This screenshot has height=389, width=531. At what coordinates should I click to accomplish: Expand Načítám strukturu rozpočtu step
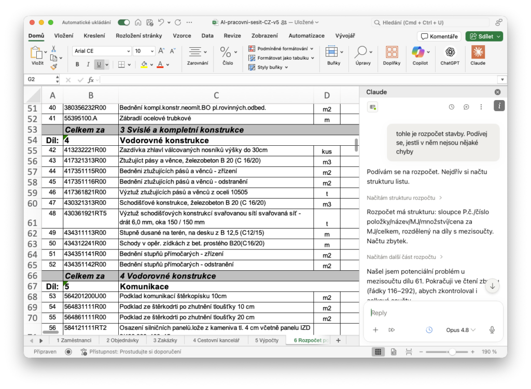click(404, 198)
